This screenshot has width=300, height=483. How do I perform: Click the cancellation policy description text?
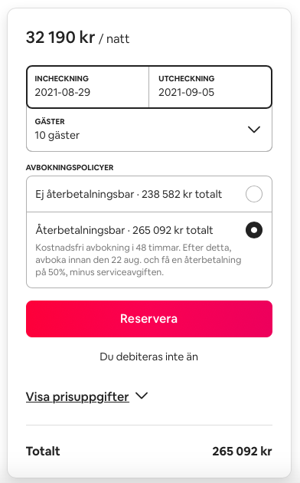point(139,260)
